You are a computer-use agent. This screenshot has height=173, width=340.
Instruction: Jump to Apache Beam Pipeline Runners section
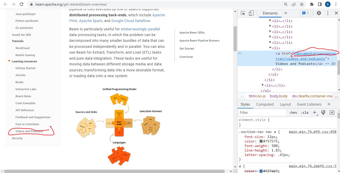point(199,41)
